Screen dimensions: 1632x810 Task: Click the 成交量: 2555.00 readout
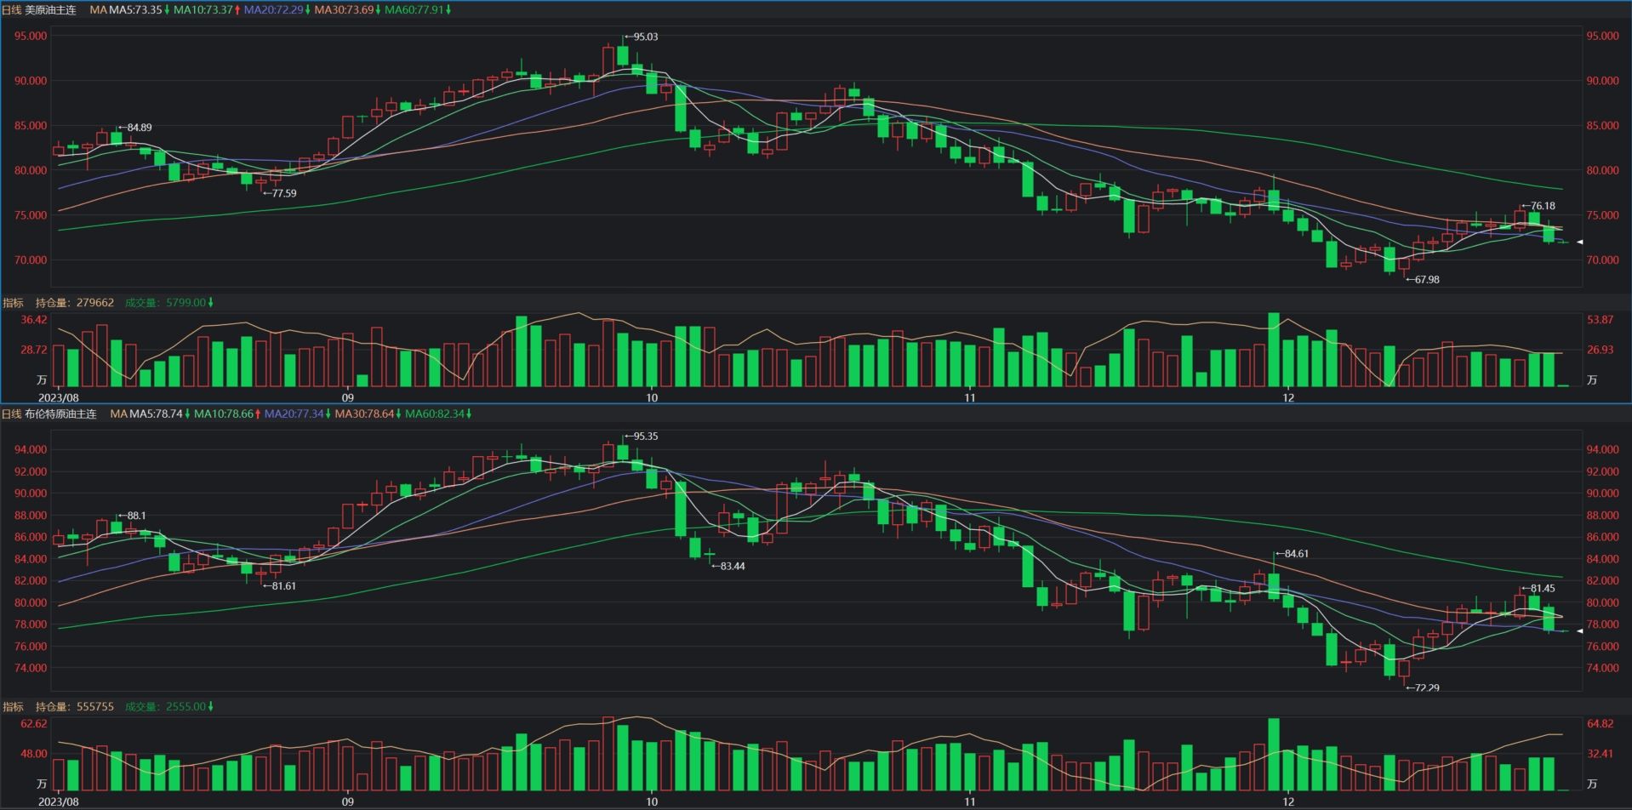(x=165, y=707)
